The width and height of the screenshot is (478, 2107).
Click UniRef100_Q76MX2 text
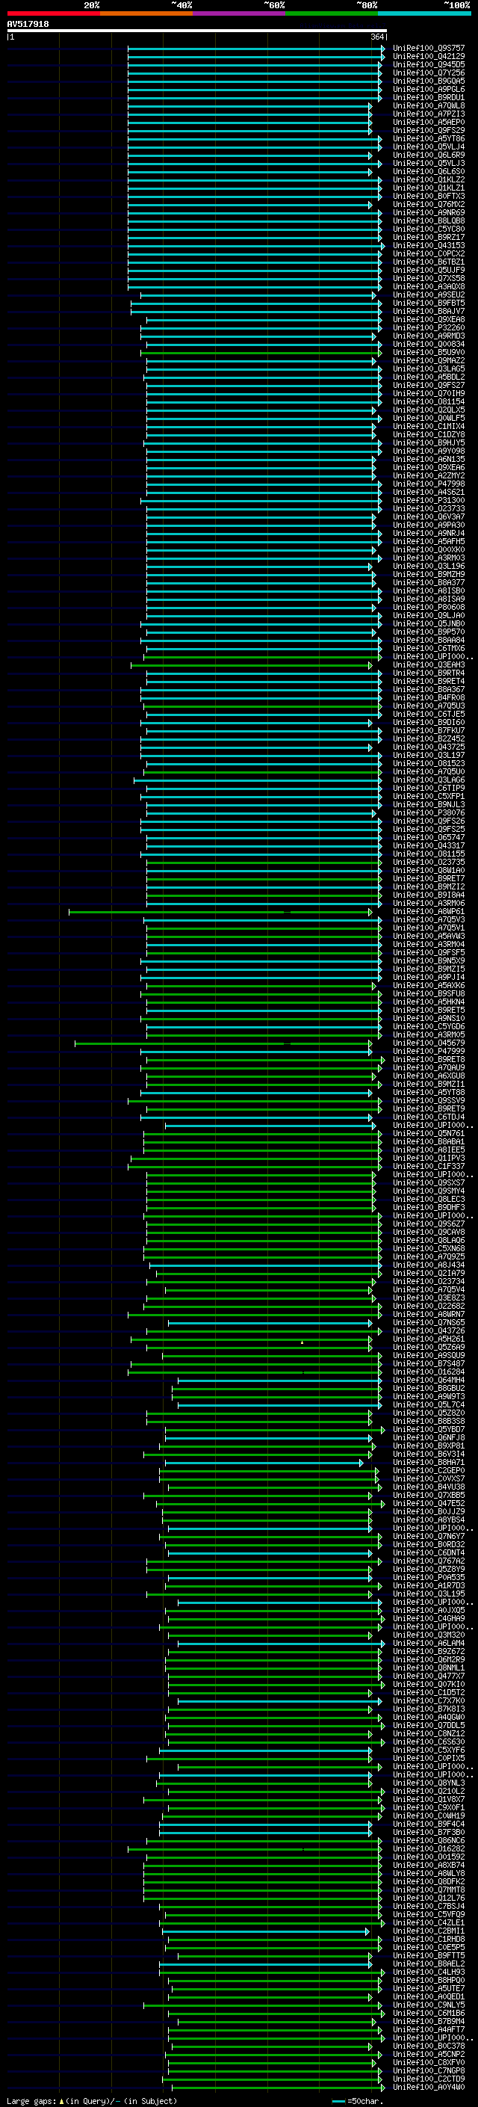[429, 205]
